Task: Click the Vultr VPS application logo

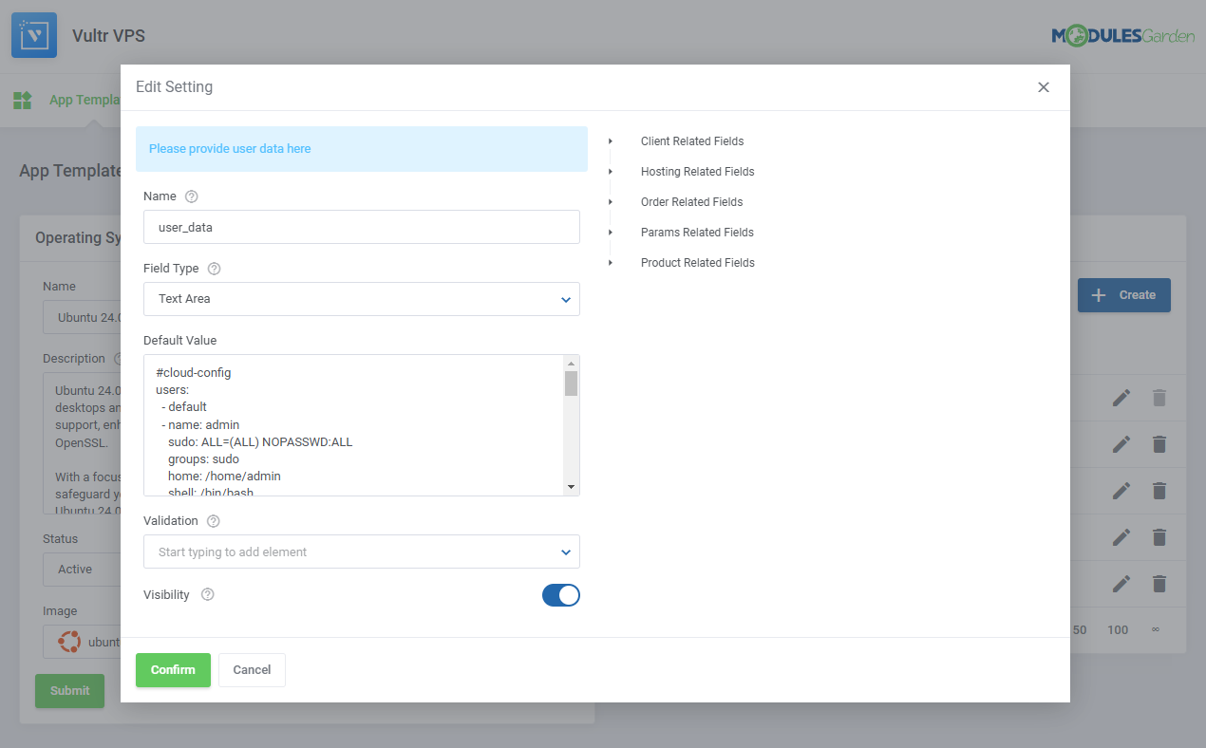Action: 34,34
